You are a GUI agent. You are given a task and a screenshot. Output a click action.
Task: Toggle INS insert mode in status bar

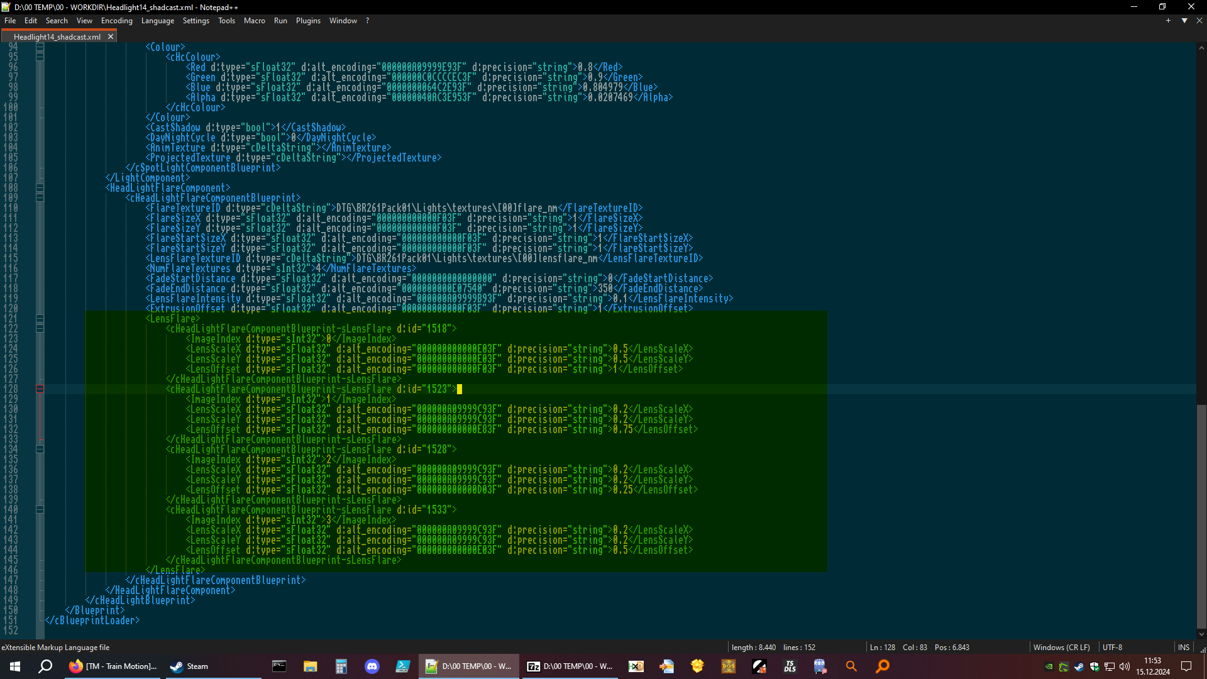click(1183, 648)
